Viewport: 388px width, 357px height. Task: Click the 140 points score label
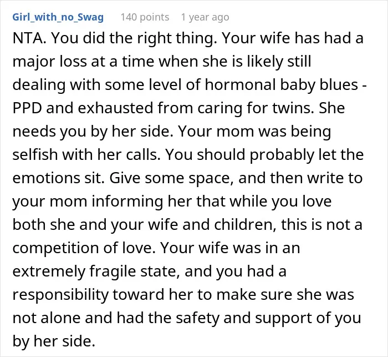point(145,17)
